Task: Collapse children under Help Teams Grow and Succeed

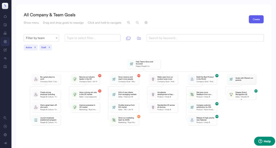Action: click(x=144, y=69)
